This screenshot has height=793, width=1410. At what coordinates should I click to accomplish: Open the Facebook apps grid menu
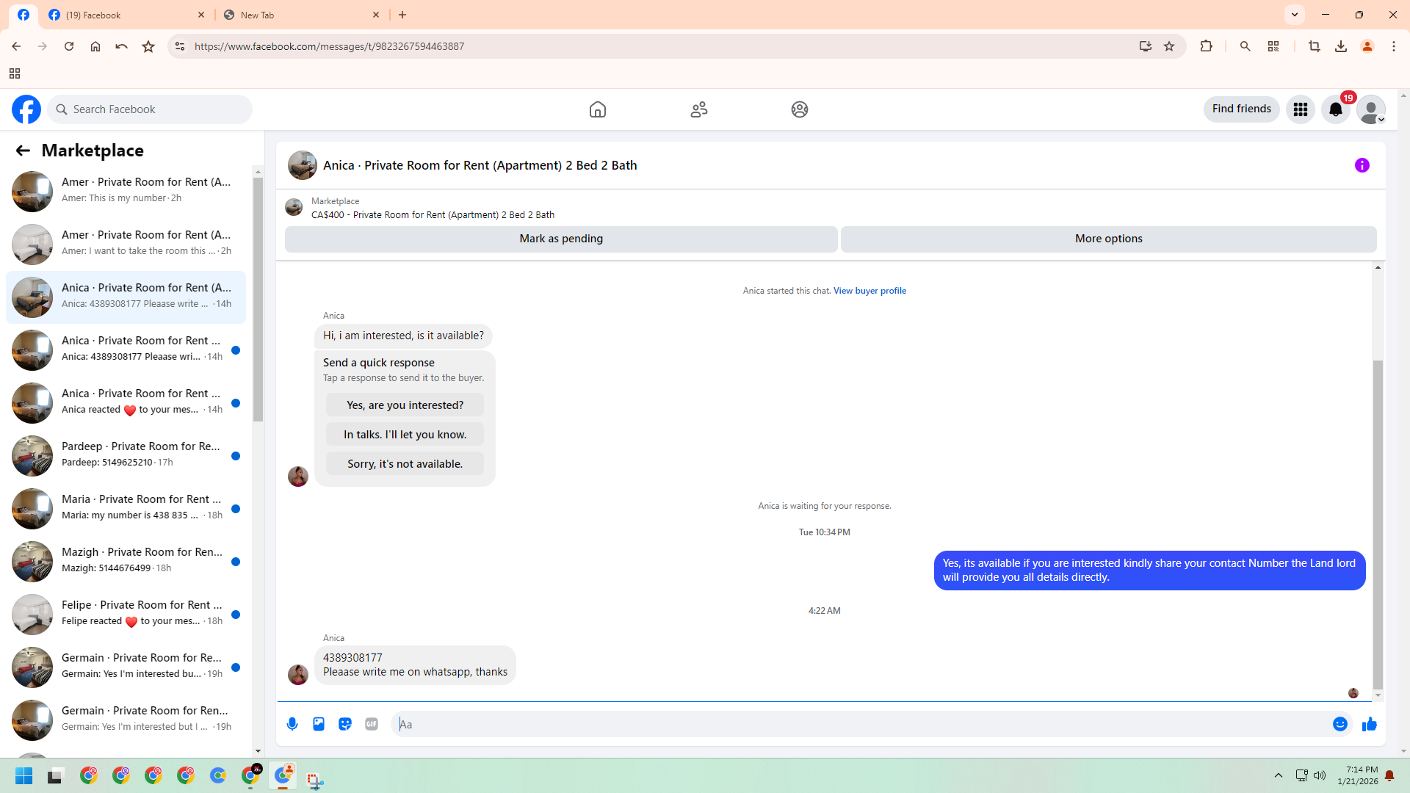pos(1301,109)
